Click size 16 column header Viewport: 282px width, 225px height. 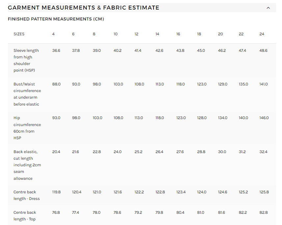178,34
